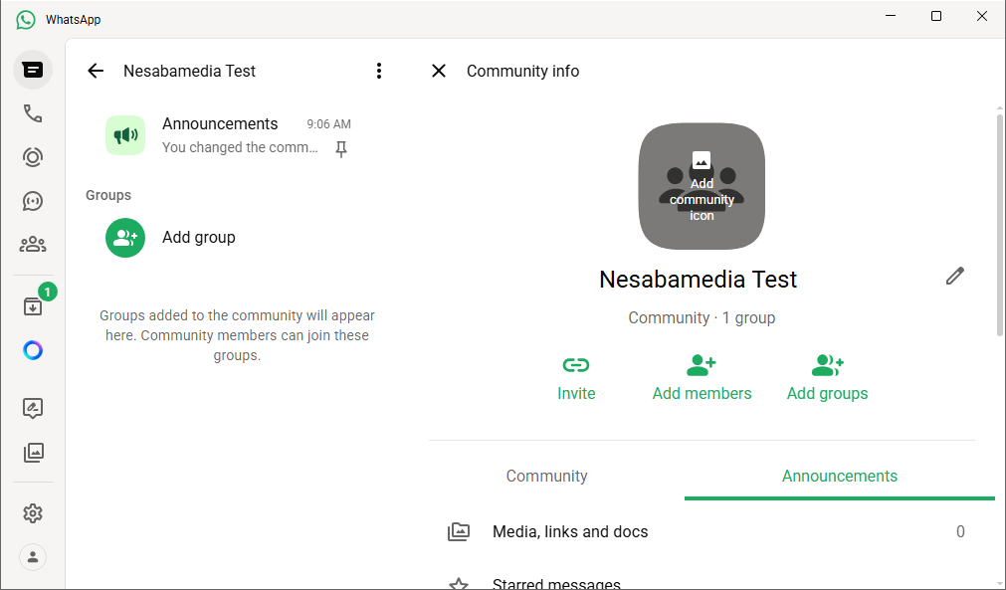The width and height of the screenshot is (1006, 590).
Task: Launch Meta AI circle icon
Action: (33, 350)
